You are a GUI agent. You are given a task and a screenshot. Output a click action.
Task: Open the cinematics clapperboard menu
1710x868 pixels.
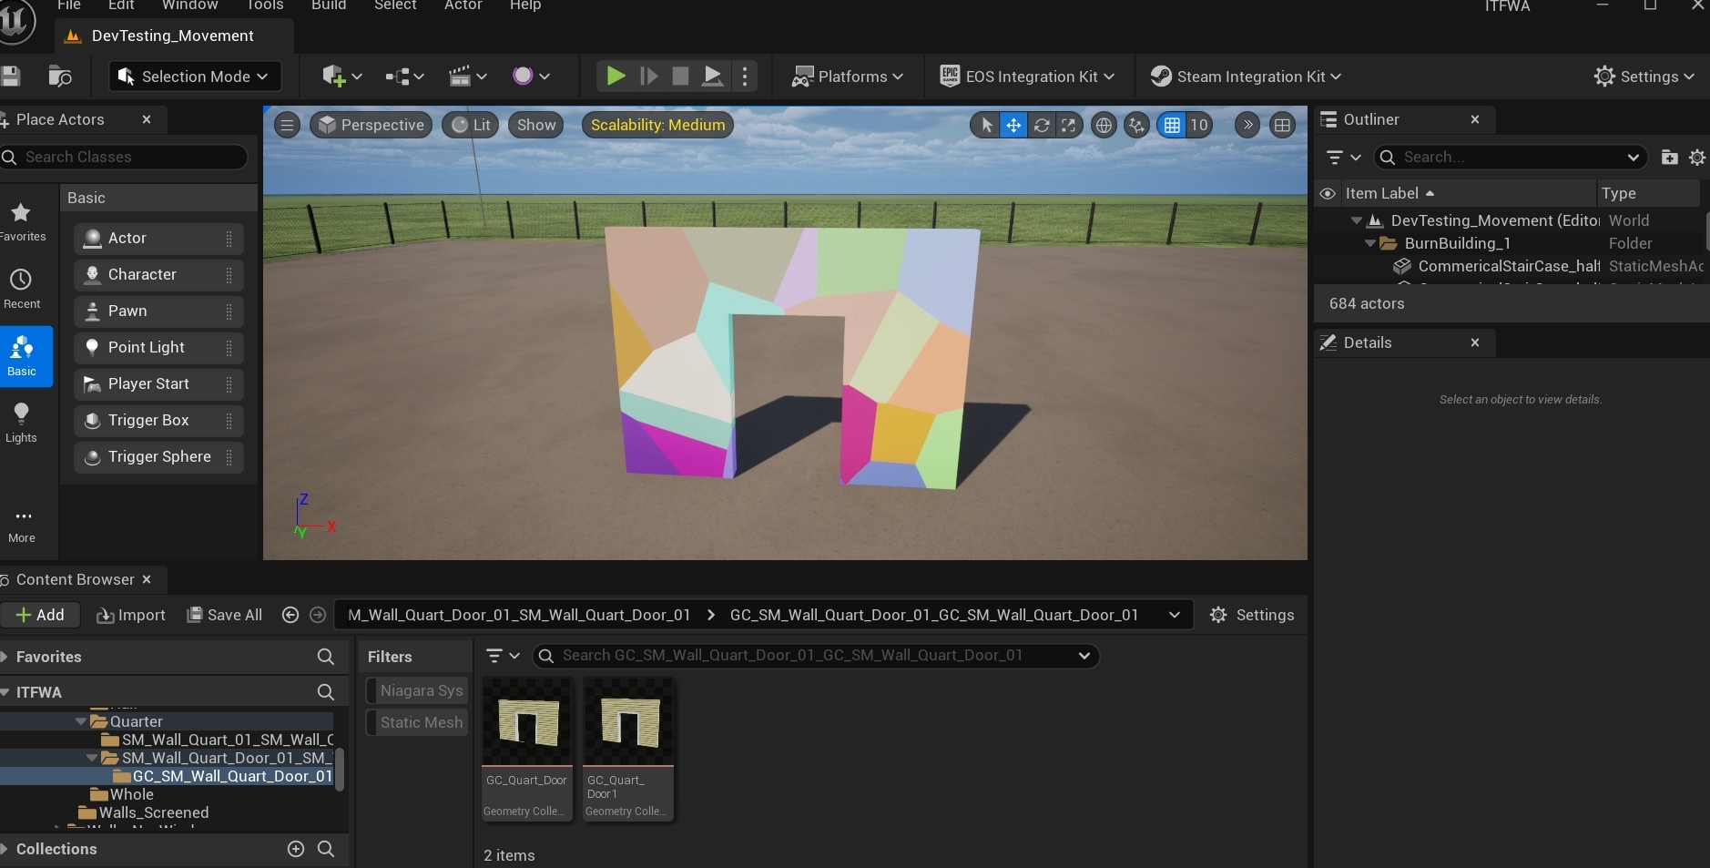coord(468,77)
